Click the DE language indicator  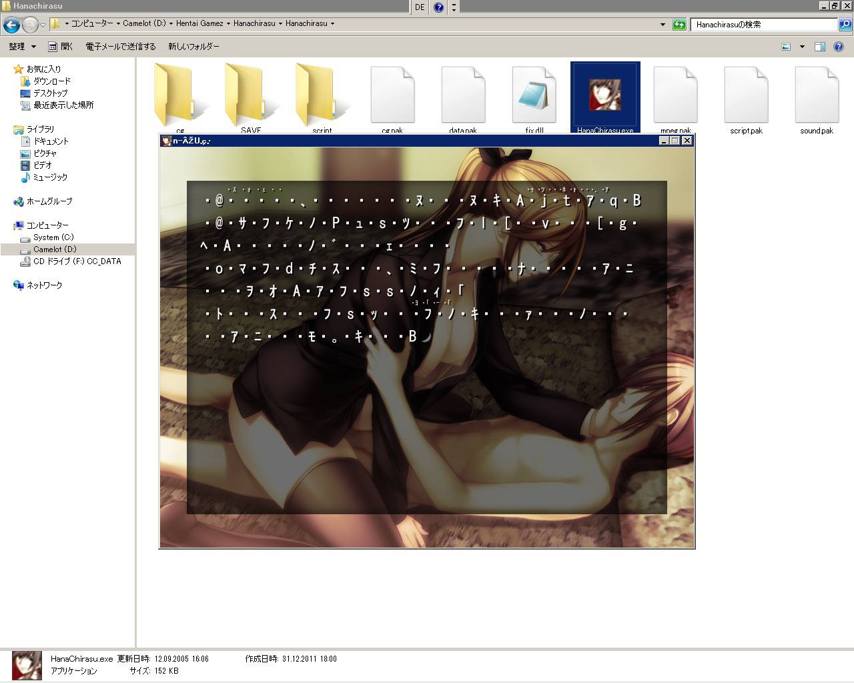point(420,7)
